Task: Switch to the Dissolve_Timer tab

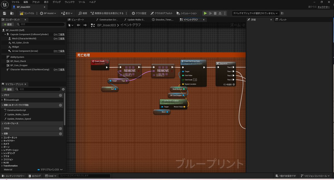Action: point(163,20)
